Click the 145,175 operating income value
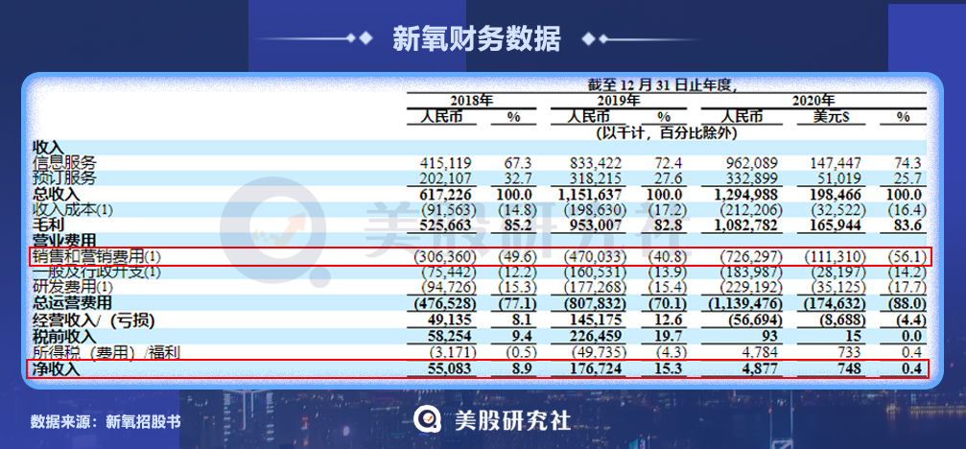The image size is (966, 449). click(595, 320)
